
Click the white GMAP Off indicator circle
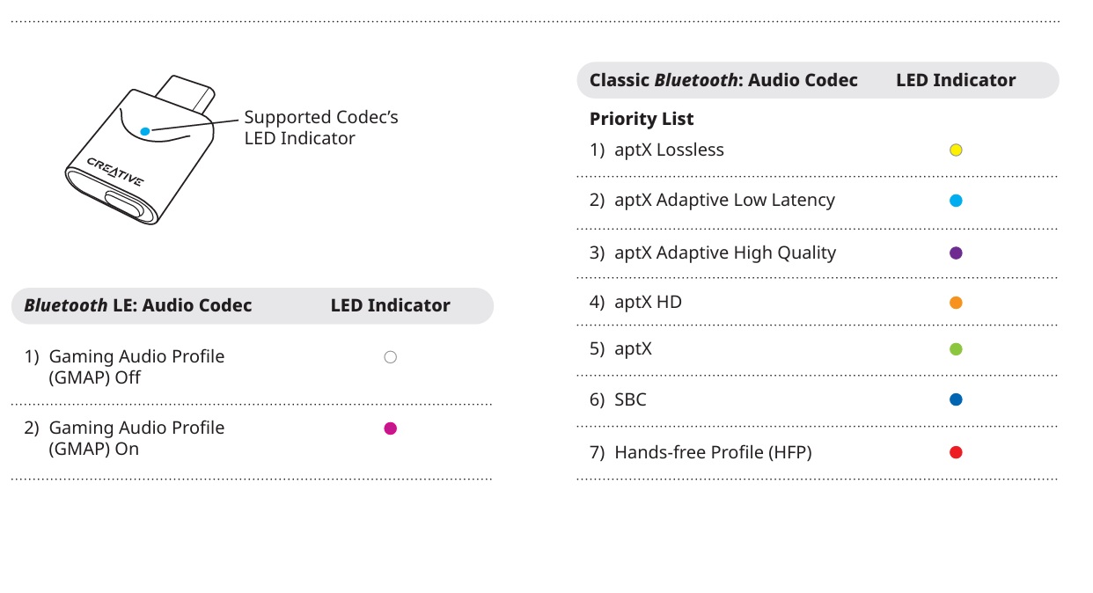pyautogui.click(x=391, y=357)
